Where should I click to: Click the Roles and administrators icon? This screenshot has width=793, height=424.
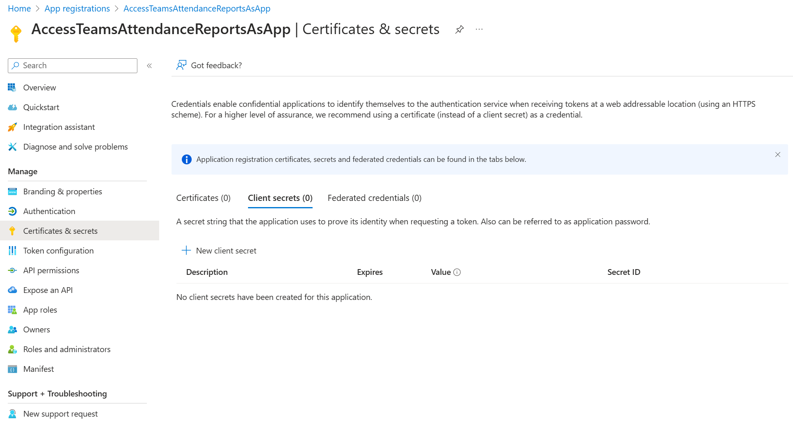[12, 349]
